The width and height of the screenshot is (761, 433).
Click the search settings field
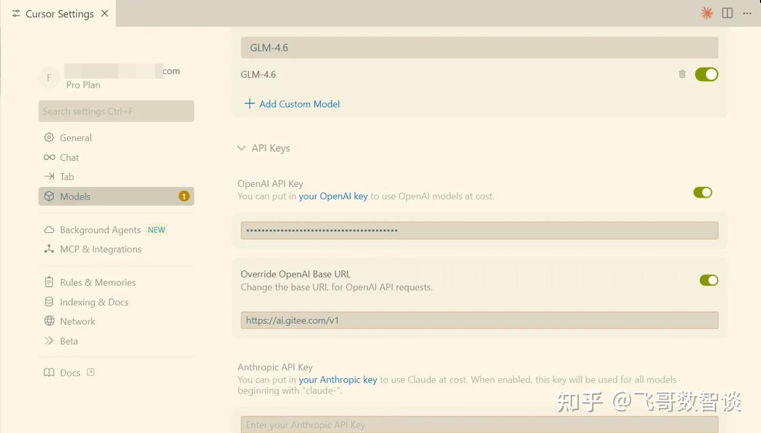coord(116,111)
